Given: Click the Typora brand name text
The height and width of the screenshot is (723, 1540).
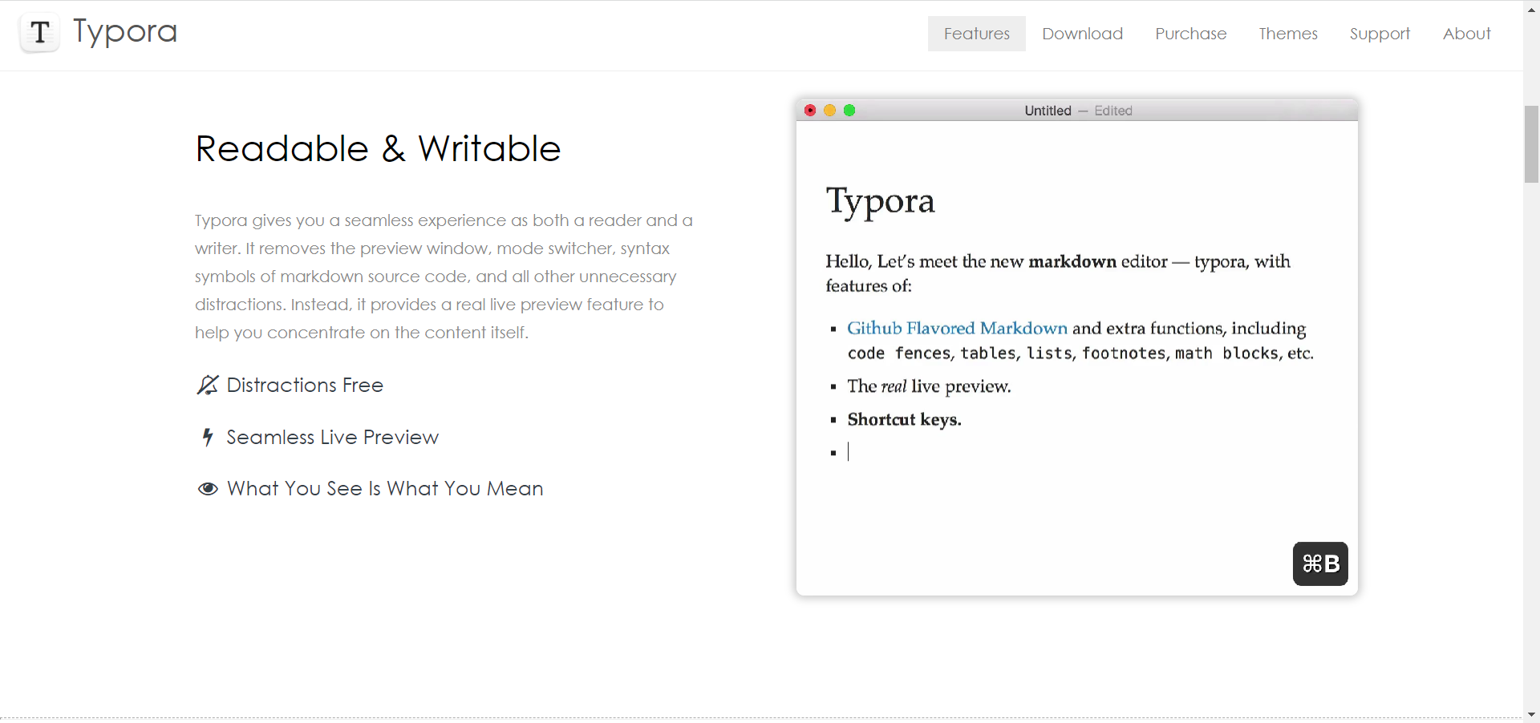Looking at the screenshot, I should [x=125, y=32].
